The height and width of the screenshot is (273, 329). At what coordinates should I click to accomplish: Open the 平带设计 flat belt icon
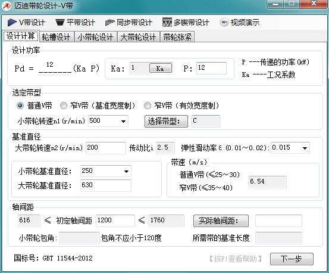coord(60,23)
